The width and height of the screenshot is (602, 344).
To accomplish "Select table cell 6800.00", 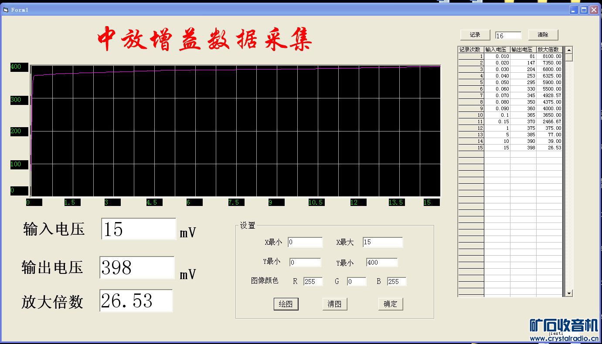I will coord(549,69).
